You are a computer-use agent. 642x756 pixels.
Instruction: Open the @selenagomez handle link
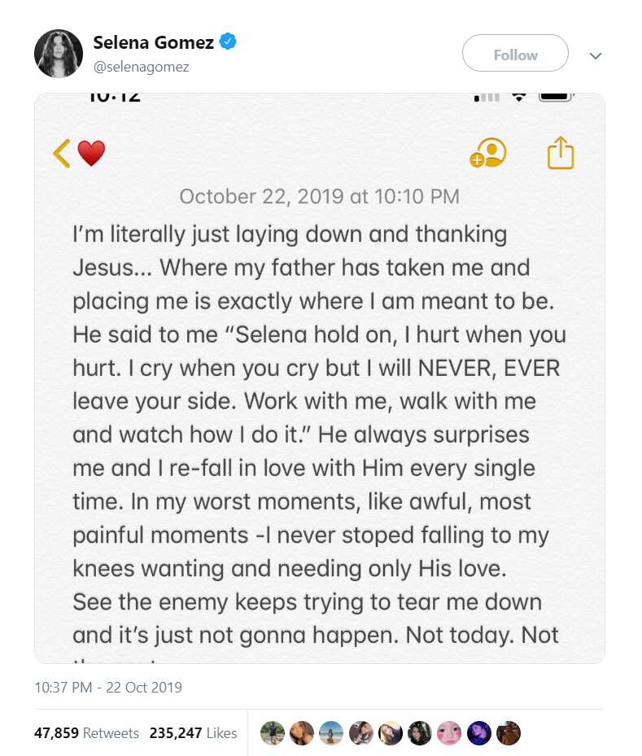(x=142, y=67)
